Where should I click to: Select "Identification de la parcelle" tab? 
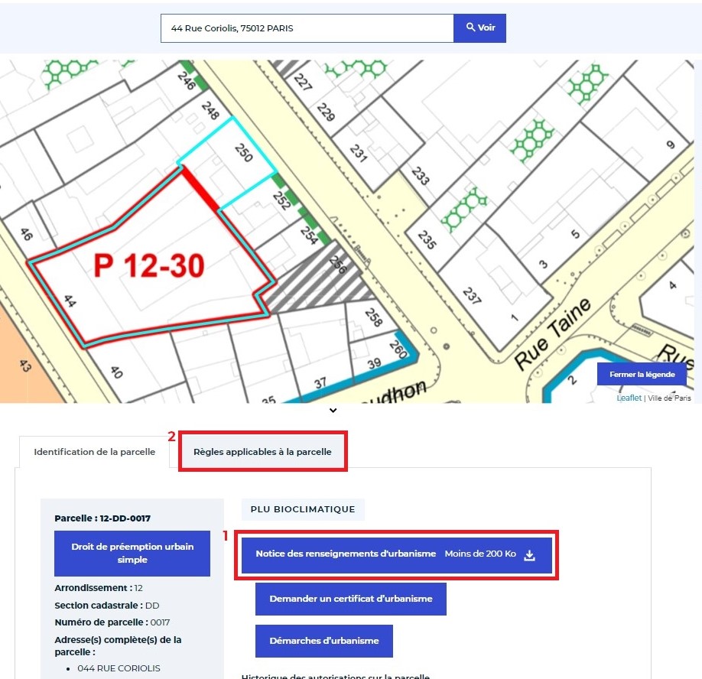95,452
